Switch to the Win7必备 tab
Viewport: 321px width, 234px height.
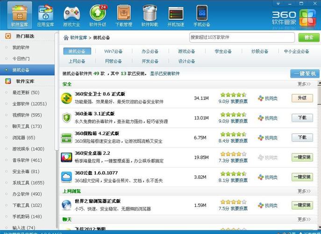[114, 51]
